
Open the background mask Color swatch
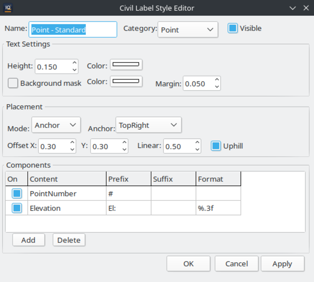click(126, 81)
